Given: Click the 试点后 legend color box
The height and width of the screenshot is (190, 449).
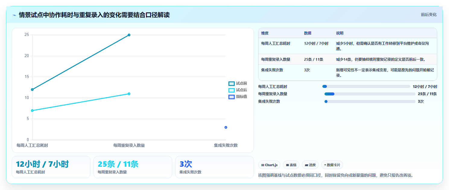Looking at the screenshot, I should 232,90.
